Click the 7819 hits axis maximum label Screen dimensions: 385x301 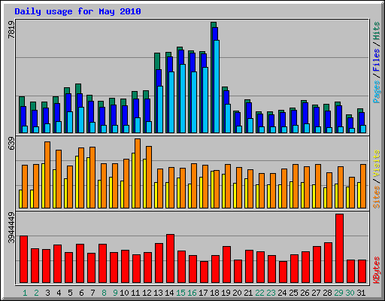tap(11, 29)
